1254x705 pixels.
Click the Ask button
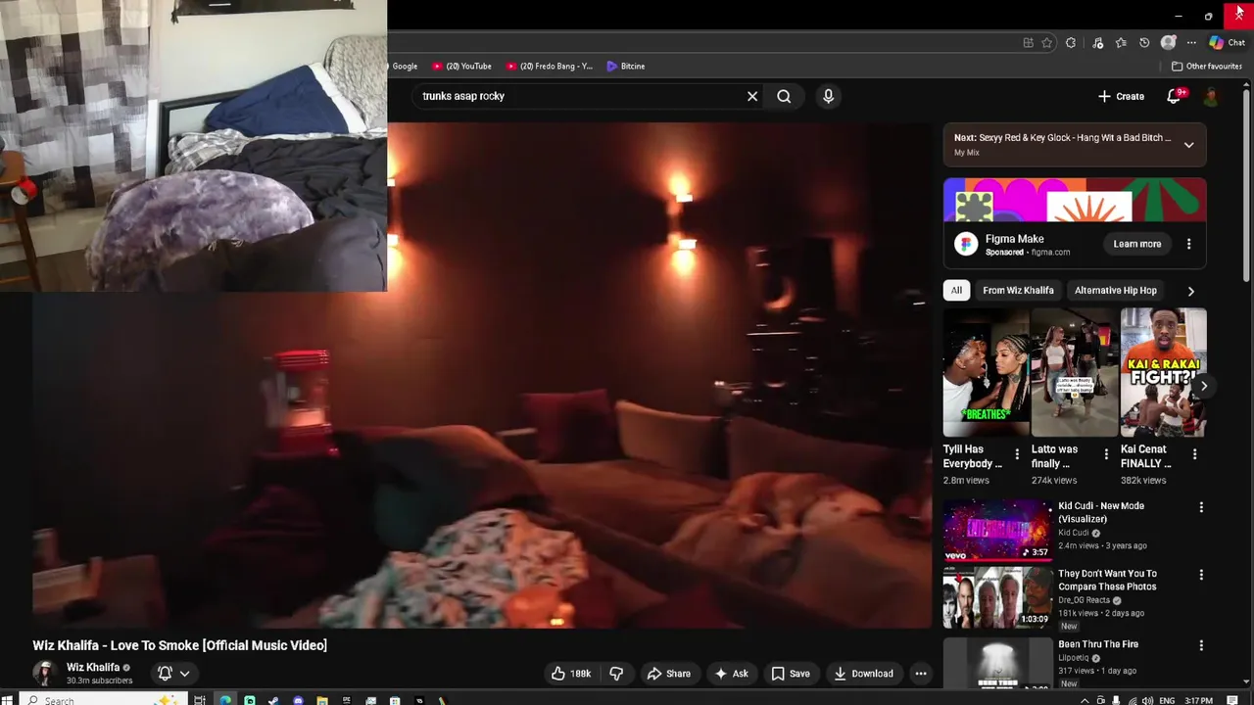(732, 674)
